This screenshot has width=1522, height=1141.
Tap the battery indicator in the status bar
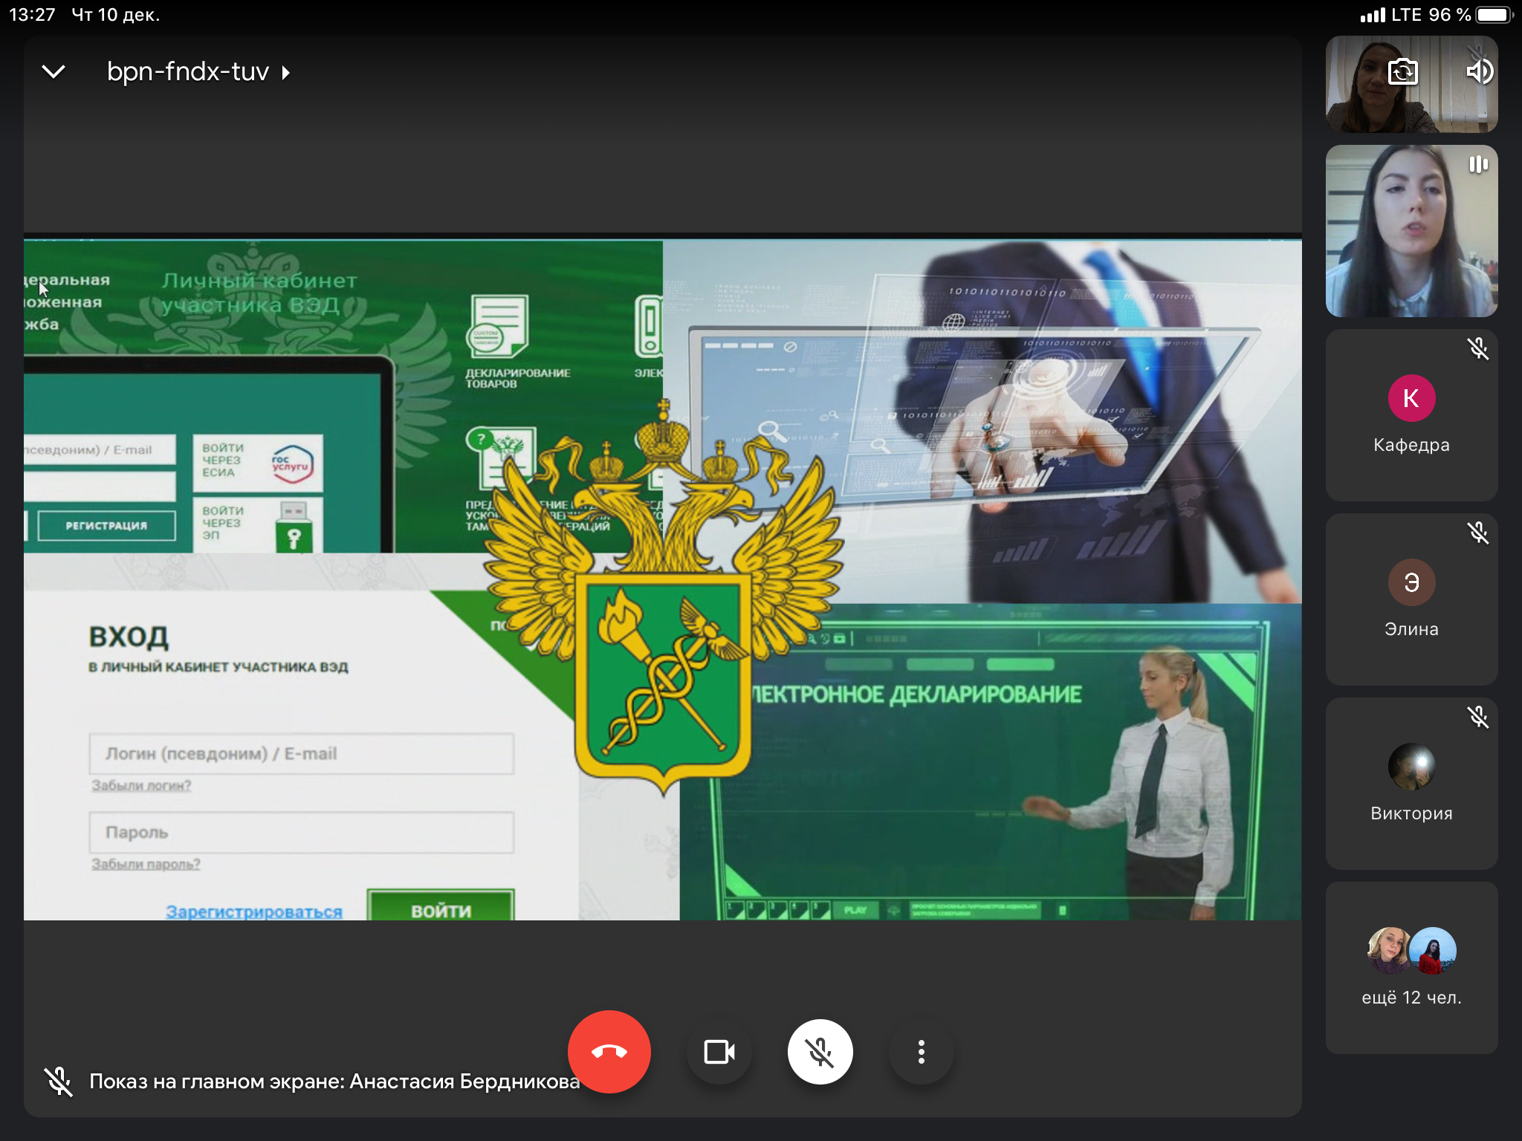pos(1494,15)
